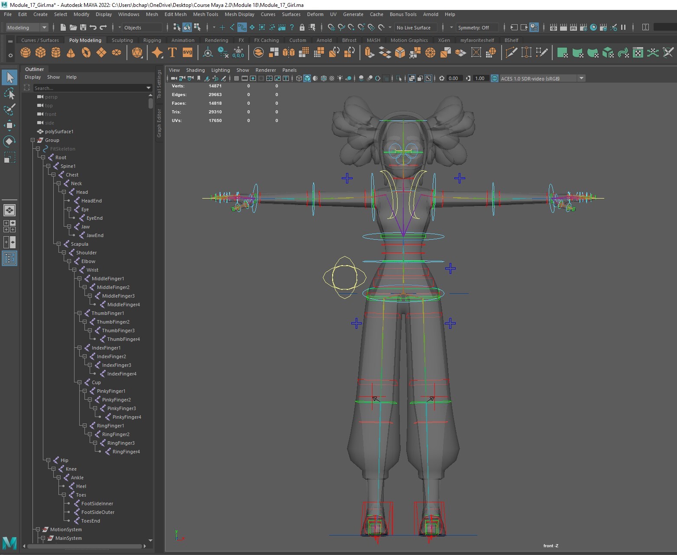The image size is (677, 555).
Task: Switch to the Rigging shelf tab
Action: click(x=152, y=40)
